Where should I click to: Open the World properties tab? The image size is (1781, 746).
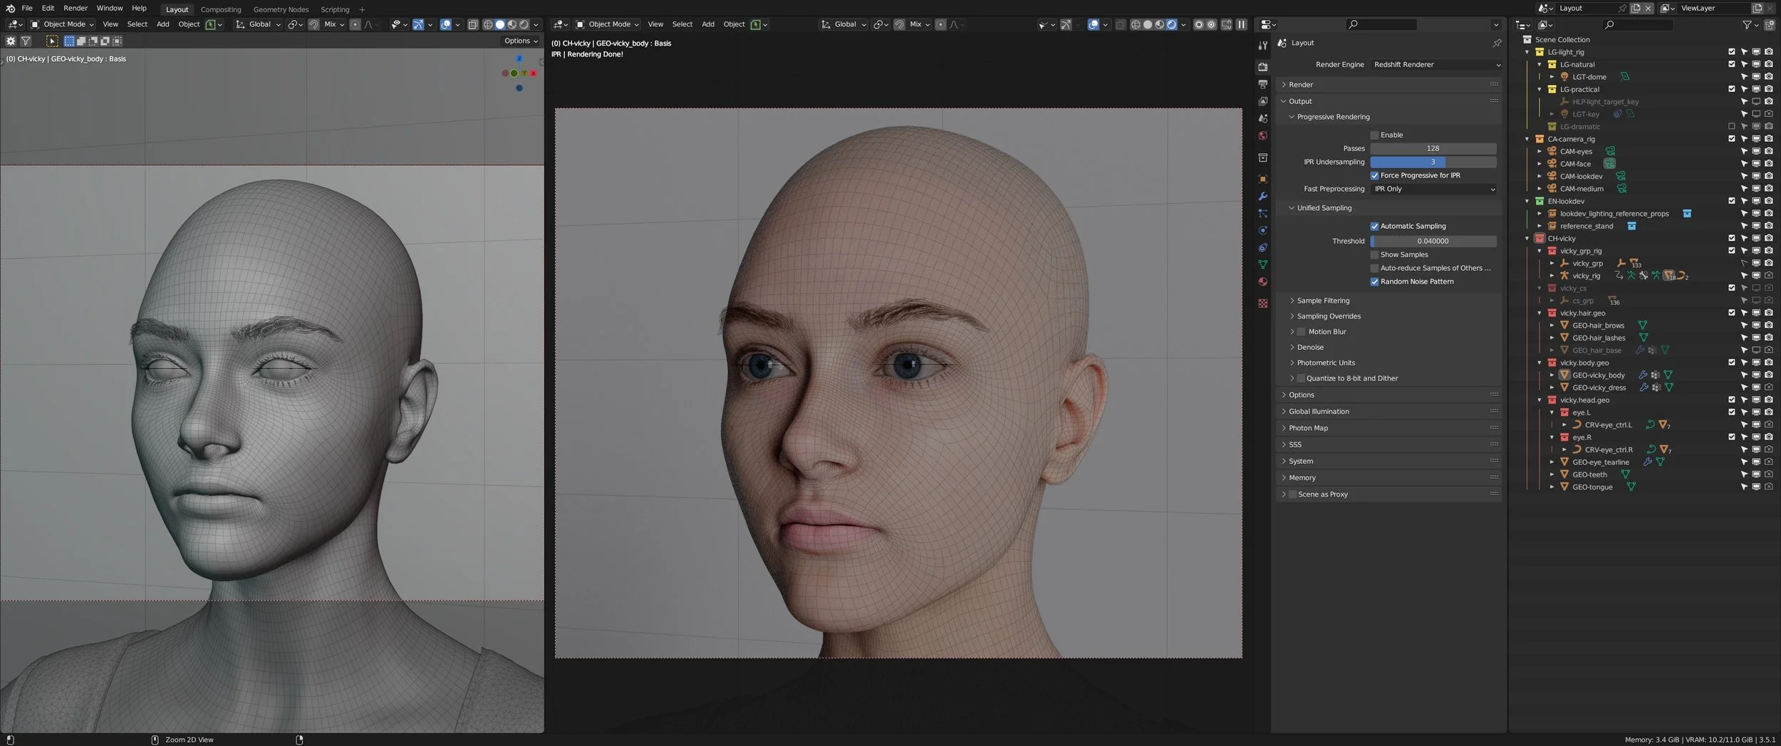[1263, 136]
